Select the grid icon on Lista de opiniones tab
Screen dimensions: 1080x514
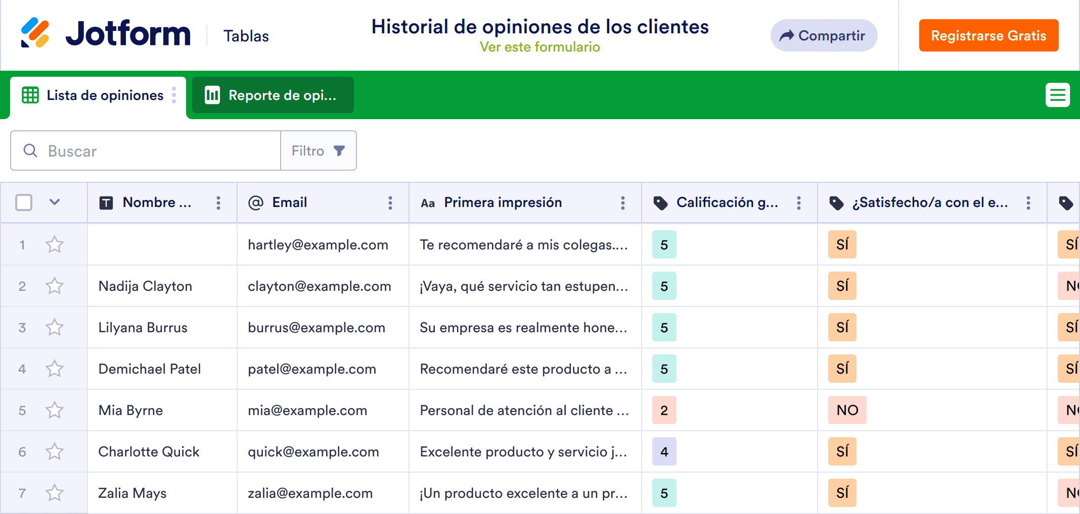tap(30, 95)
